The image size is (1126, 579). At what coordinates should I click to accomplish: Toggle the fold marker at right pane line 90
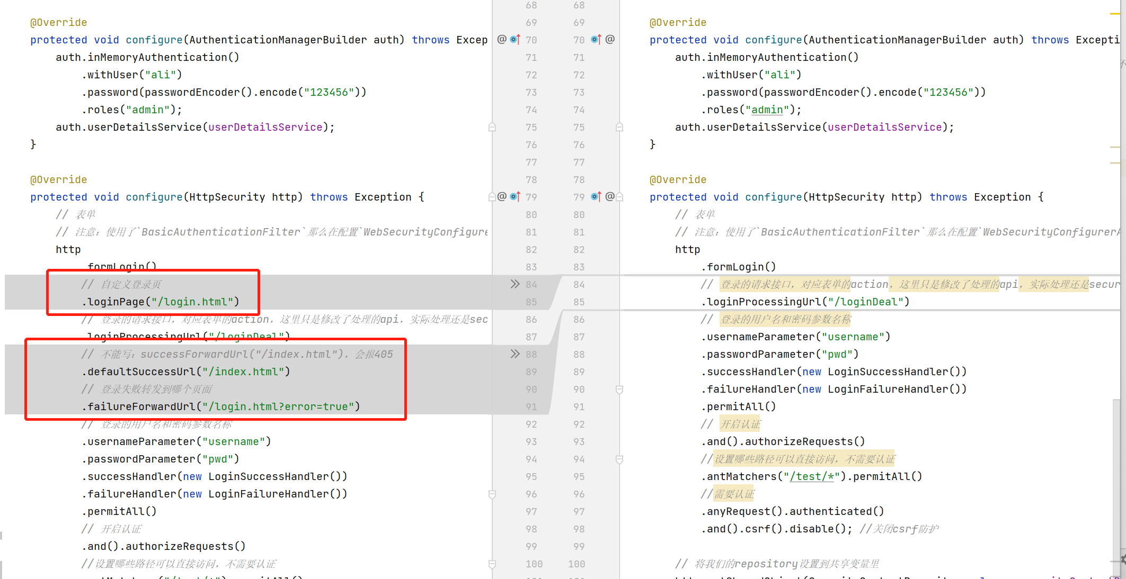pyautogui.click(x=619, y=389)
